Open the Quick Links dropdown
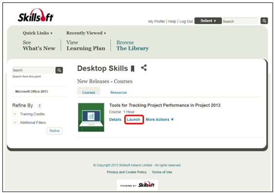The height and width of the screenshot is (193, 274). click(37, 33)
